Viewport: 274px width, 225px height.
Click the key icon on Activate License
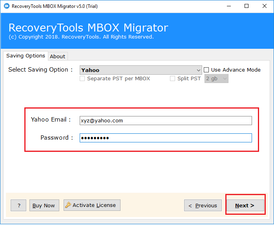click(x=68, y=205)
